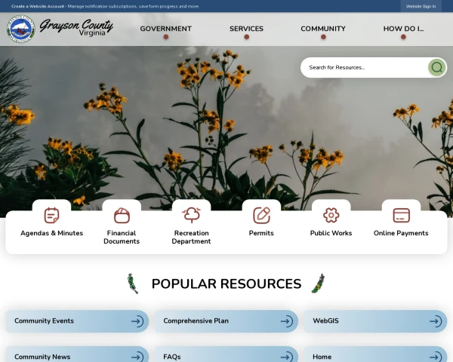The height and width of the screenshot is (362, 453).
Task: Click the Permits pencil icon
Action: [261, 216]
